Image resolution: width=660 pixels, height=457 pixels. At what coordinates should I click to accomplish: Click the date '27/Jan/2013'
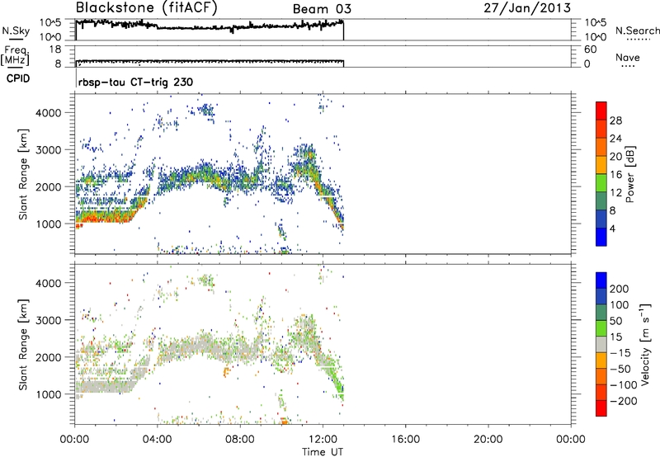coord(527,8)
